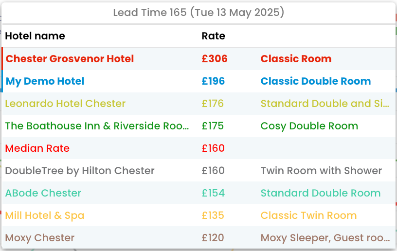This screenshot has height=251, width=397.
Task: Choose the Moxy Chester hotel name
Action: [40, 238]
